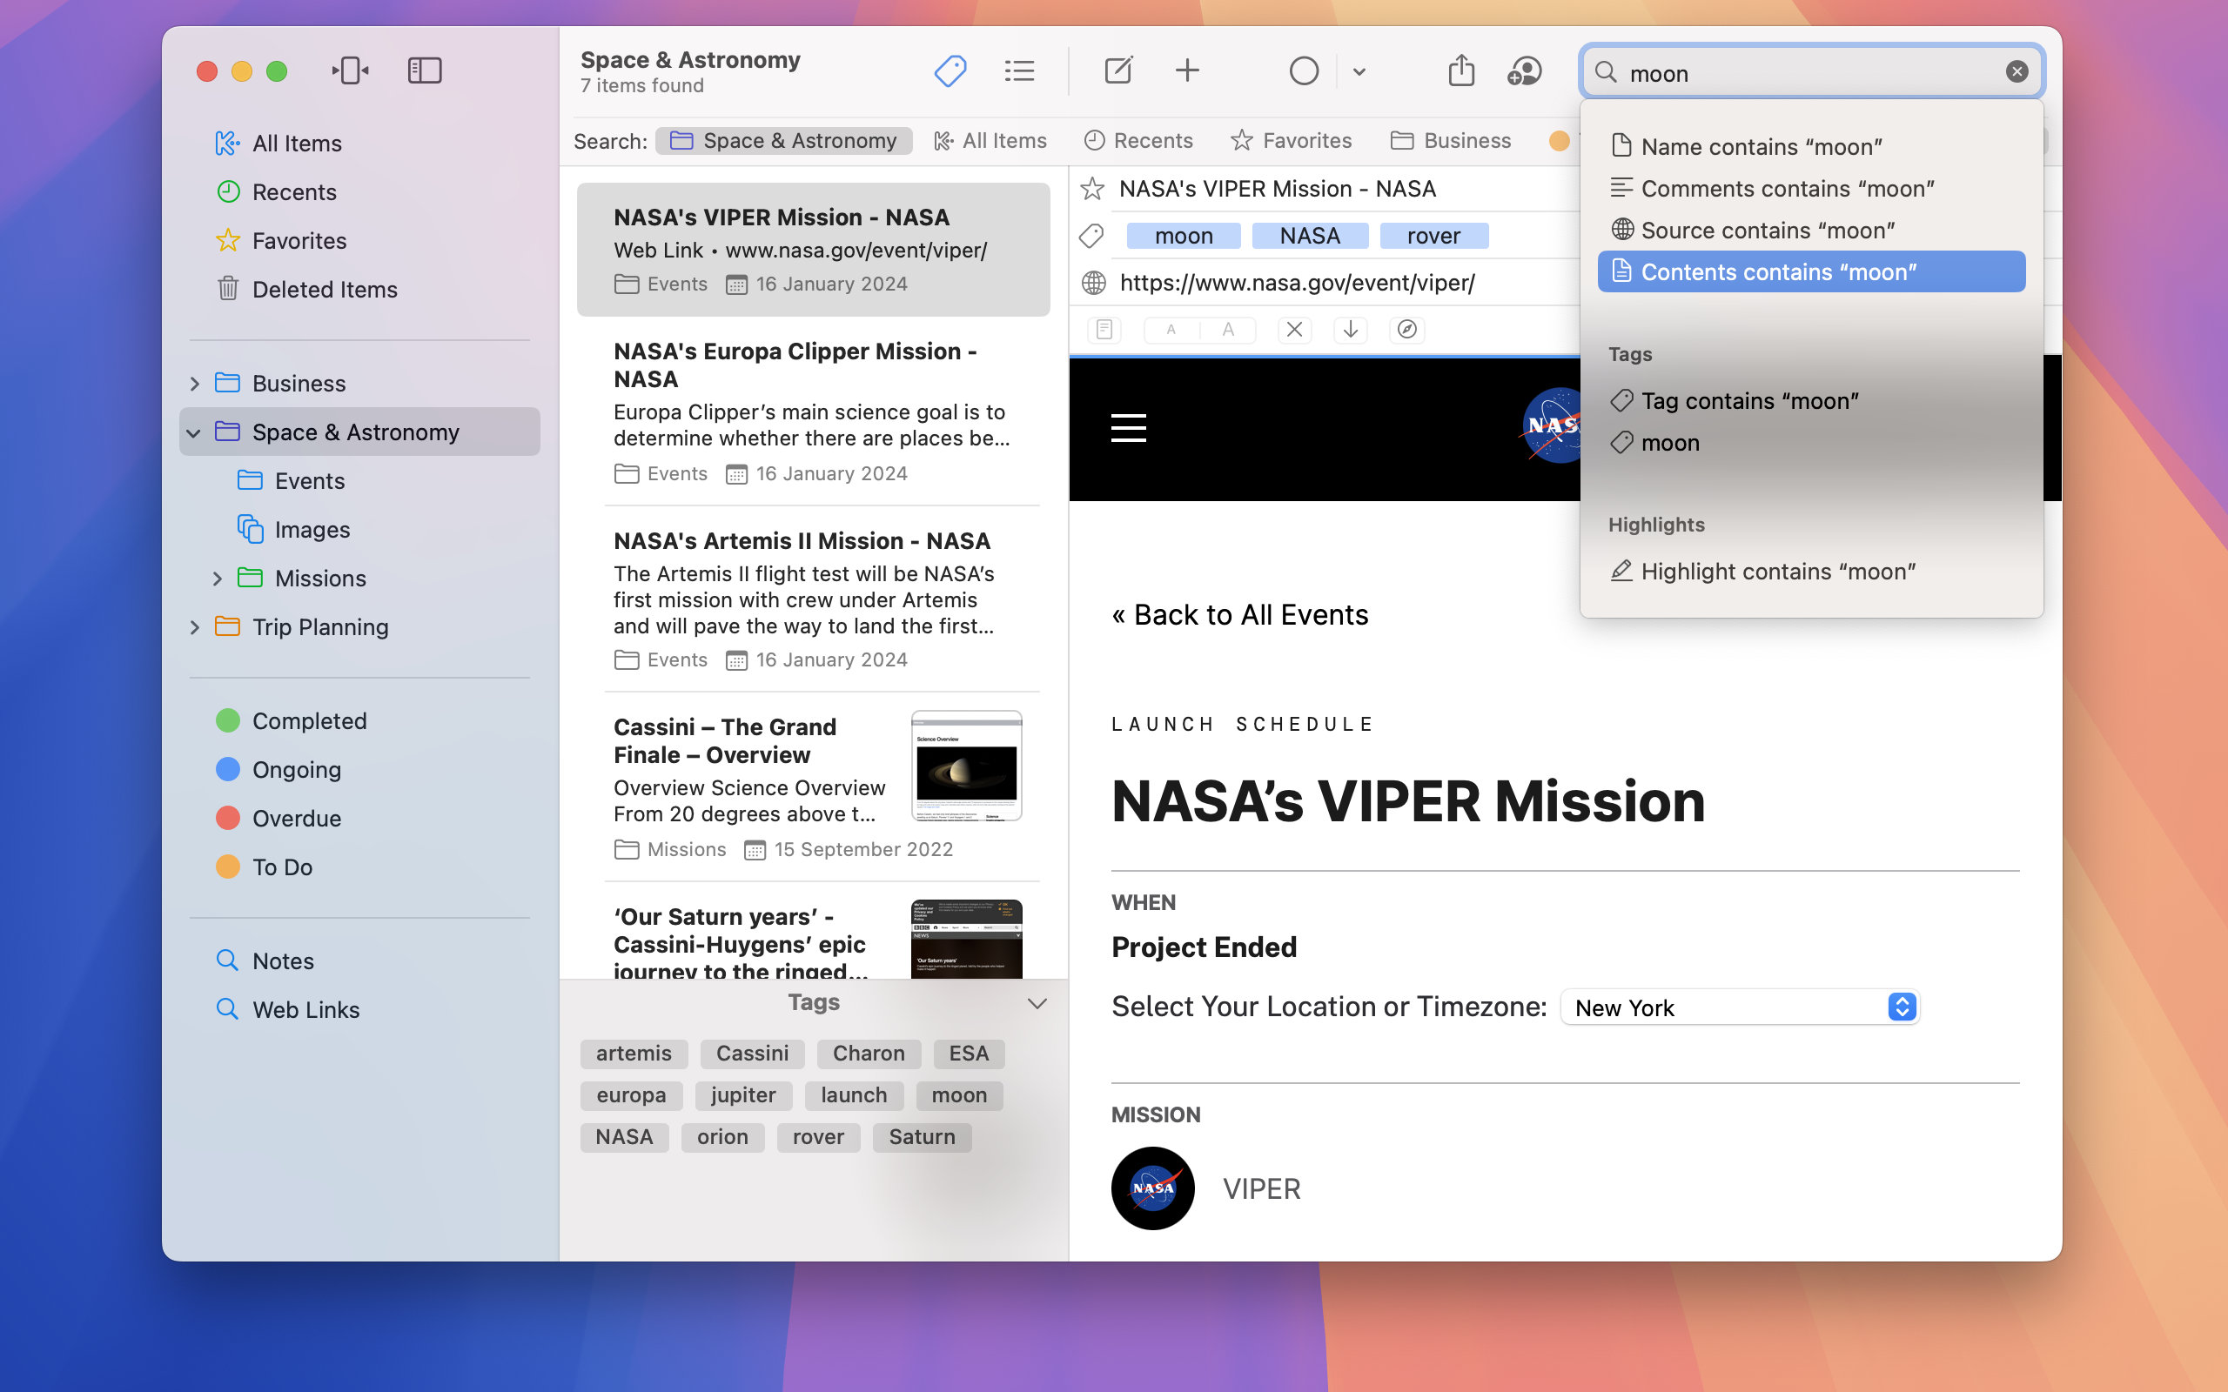Click the Space & Astronomy search scope tab
Image resolution: width=2228 pixels, height=1392 pixels.
pyautogui.click(x=784, y=141)
